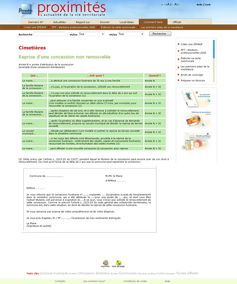Image resolution: width=237 pixels, height=284 pixels.
Task: Open Élaborer sa carte communale in the brown submenu bar
Action: pos(118,27)
